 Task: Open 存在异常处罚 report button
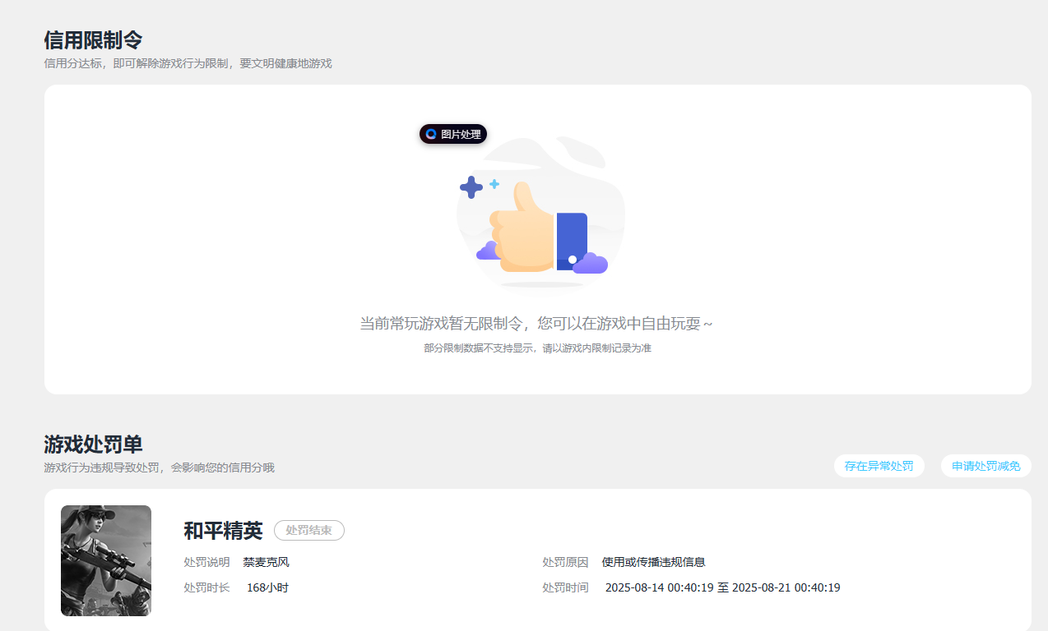tap(879, 466)
